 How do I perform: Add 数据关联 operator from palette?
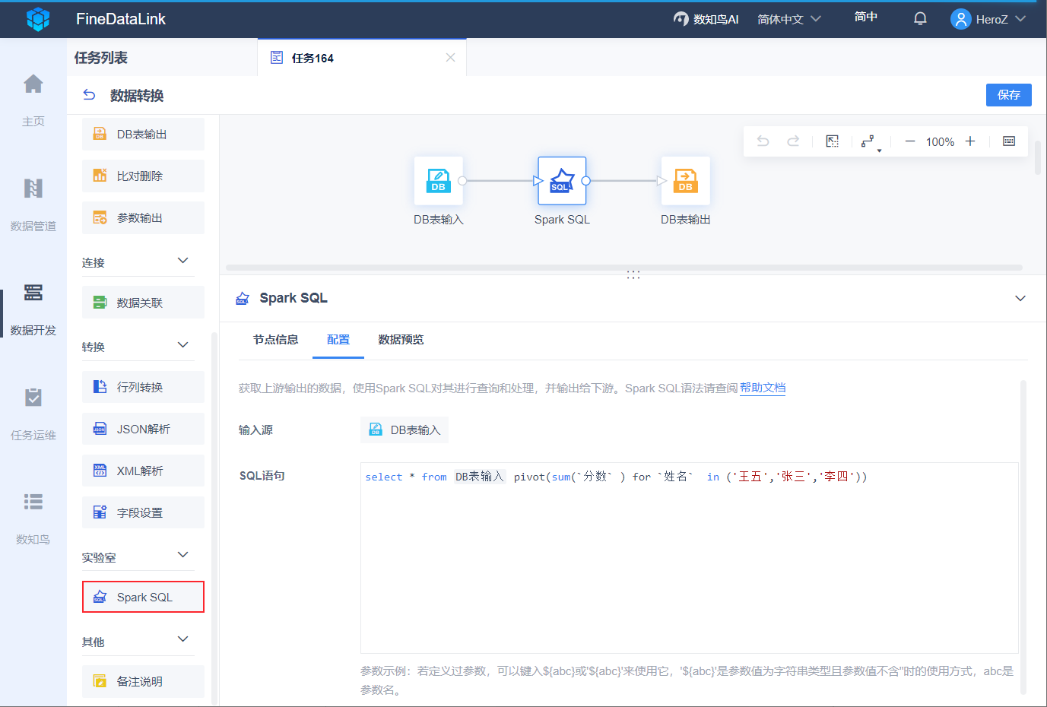tap(143, 303)
